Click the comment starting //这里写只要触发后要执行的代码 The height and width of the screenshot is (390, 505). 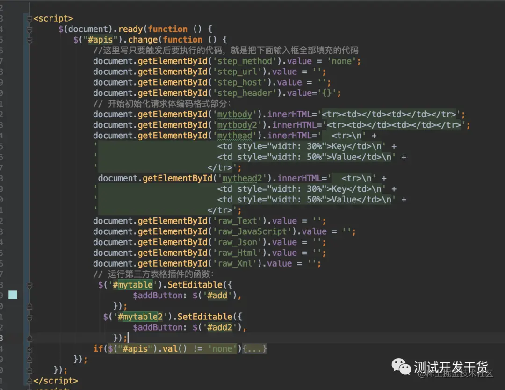[226, 50]
